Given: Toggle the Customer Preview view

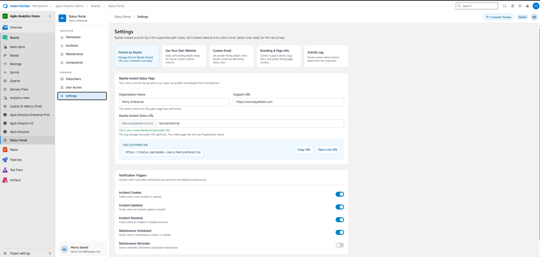Looking at the screenshot, I should [498, 17].
